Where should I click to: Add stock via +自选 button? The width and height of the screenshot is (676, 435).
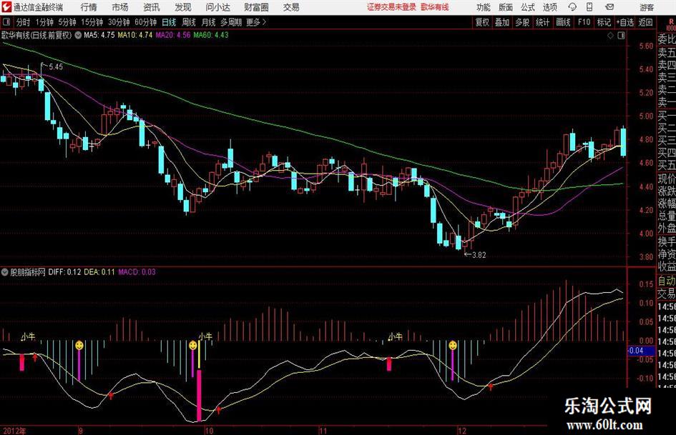(624, 22)
